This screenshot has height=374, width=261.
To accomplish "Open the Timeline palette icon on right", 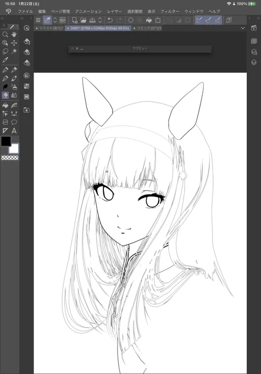I will [254, 28].
